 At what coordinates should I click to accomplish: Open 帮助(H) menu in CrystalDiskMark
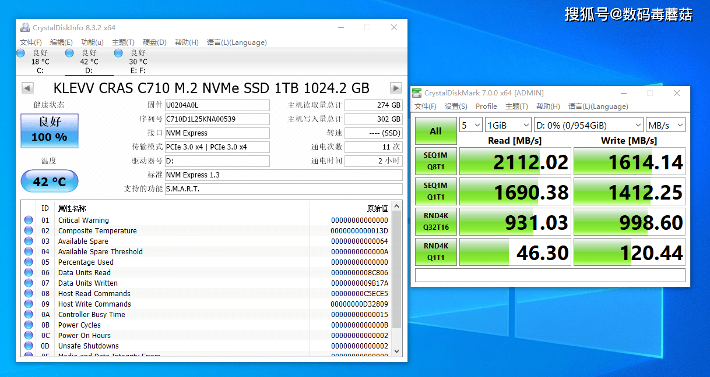[x=548, y=106]
